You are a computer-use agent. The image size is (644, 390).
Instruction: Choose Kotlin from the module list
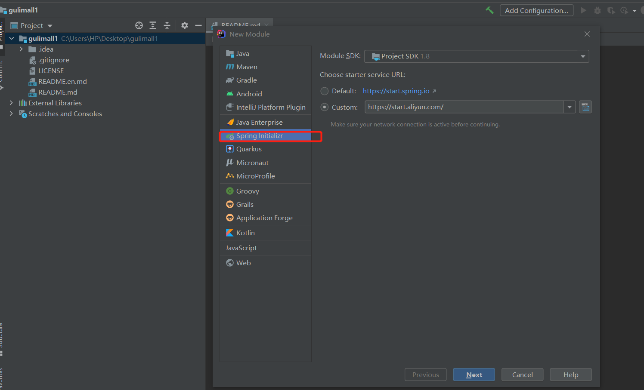click(265, 233)
